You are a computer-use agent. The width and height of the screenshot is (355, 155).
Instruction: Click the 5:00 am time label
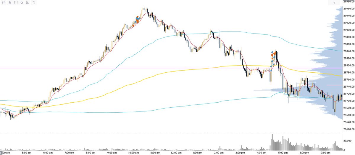(x=27, y=153)
